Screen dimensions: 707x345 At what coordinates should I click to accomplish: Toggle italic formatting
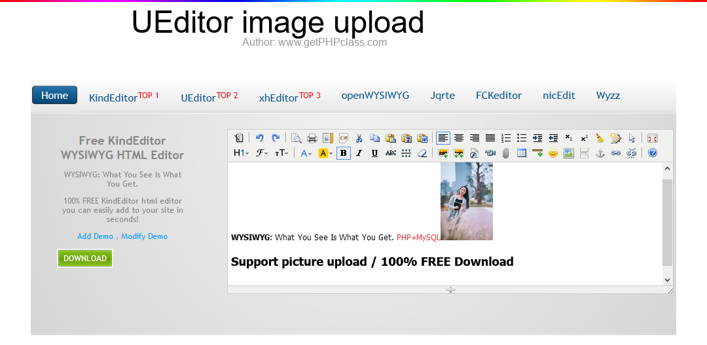click(x=359, y=153)
